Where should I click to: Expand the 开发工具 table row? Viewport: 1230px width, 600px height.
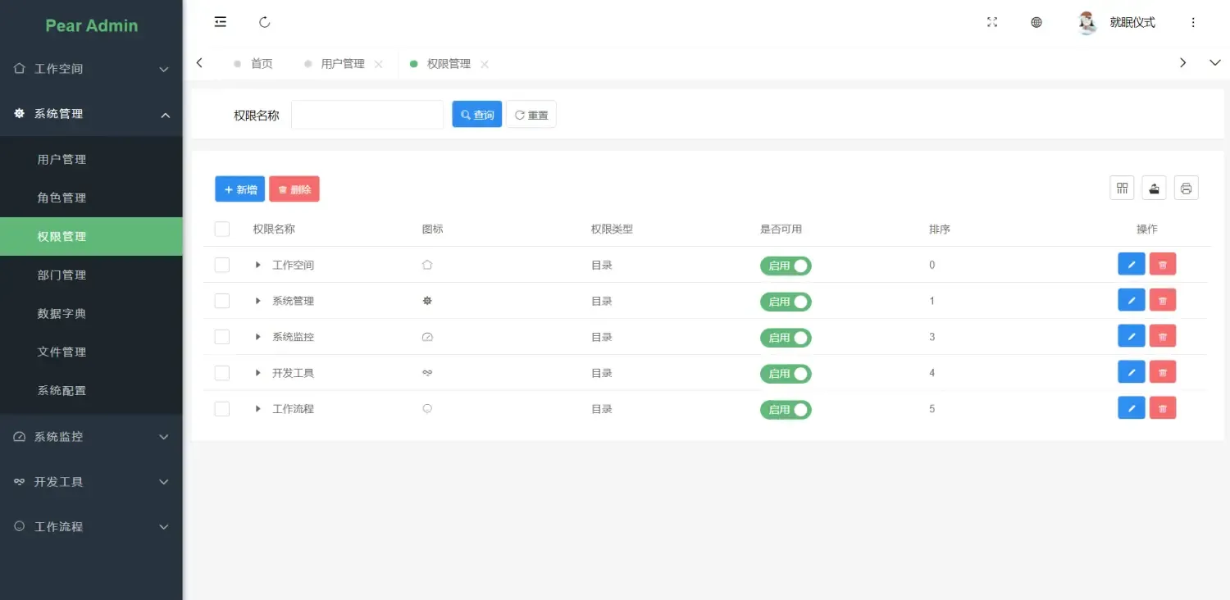(x=257, y=372)
